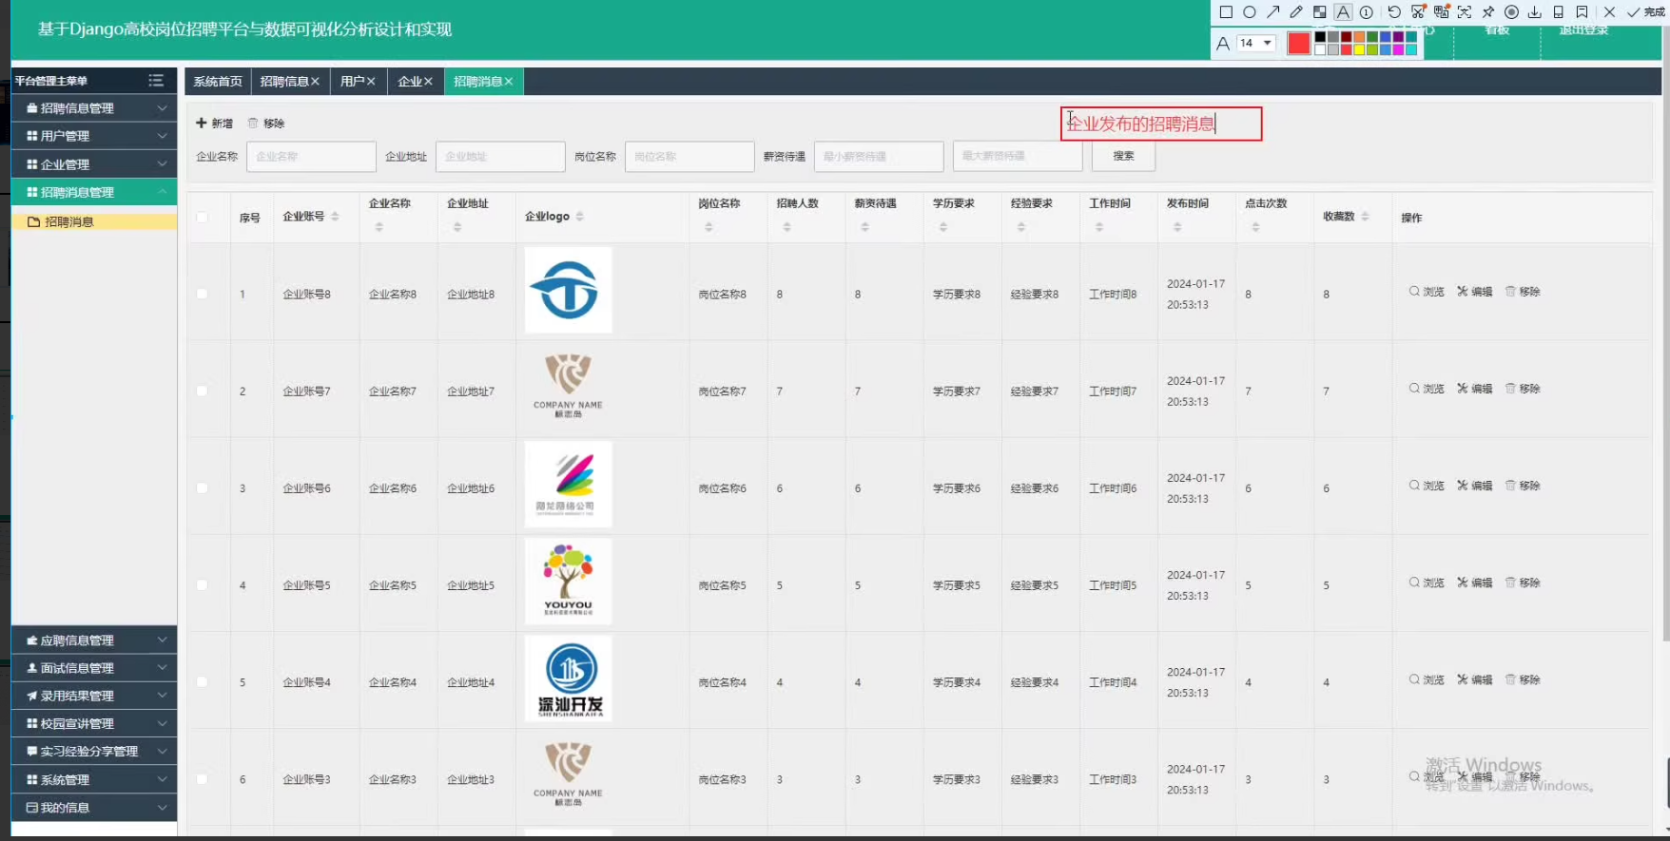1670x841 pixels.
Task: Pick the yellow color swatch
Action: tap(1359, 49)
